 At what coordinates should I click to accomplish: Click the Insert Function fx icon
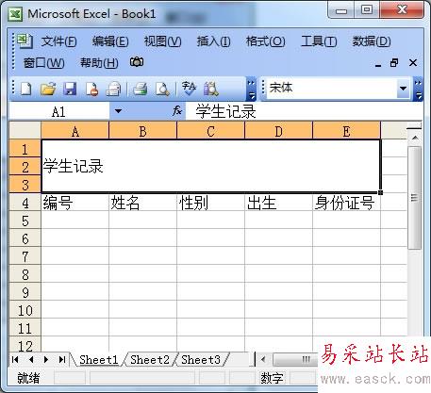pyautogui.click(x=177, y=110)
